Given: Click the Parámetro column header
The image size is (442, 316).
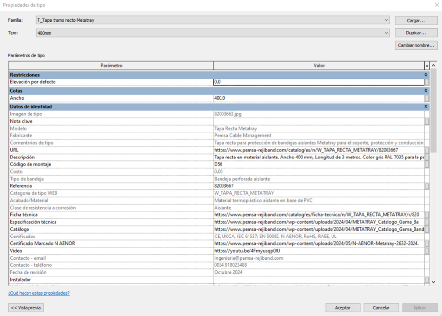Looking at the screenshot, I should (x=111, y=65).
